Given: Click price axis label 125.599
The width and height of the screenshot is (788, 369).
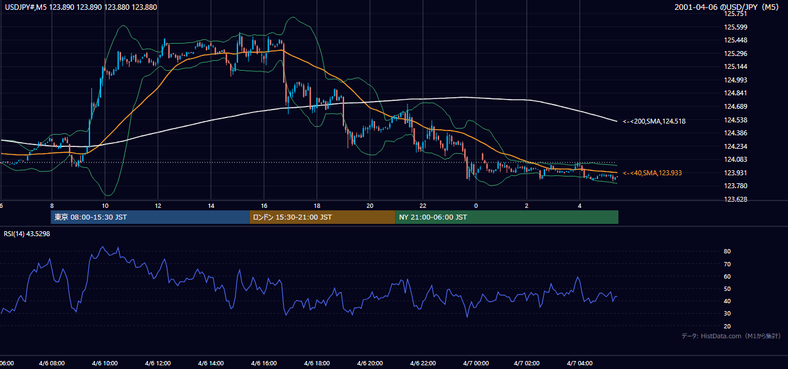Looking at the screenshot, I should 736,27.
